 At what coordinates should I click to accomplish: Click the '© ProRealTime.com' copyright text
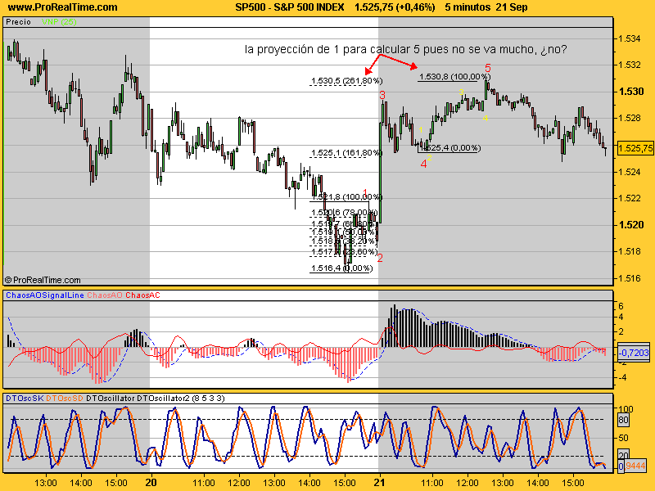pos(43,280)
